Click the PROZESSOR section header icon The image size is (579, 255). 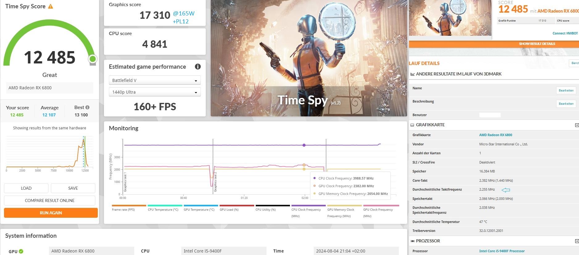click(x=412, y=241)
